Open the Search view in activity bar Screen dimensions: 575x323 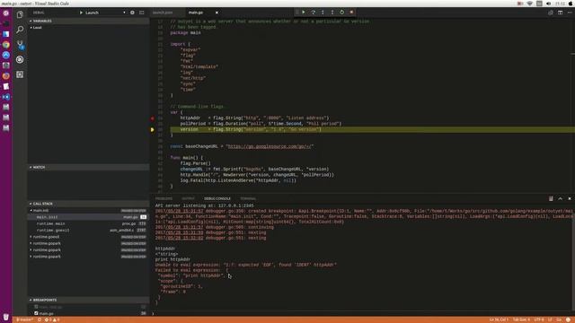tap(20, 30)
